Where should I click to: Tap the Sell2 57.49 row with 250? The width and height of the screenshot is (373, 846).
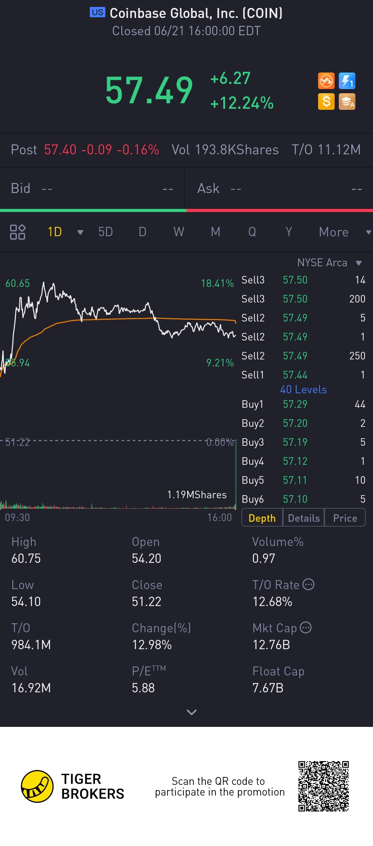[303, 356]
